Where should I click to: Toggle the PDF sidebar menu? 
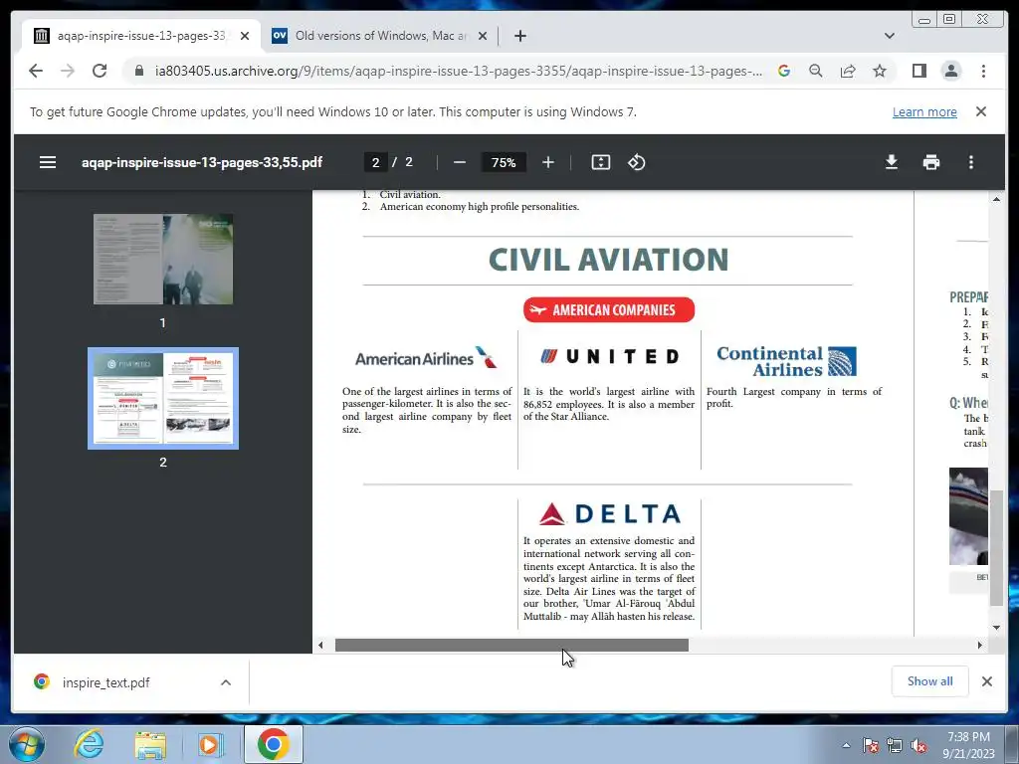(48, 162)
